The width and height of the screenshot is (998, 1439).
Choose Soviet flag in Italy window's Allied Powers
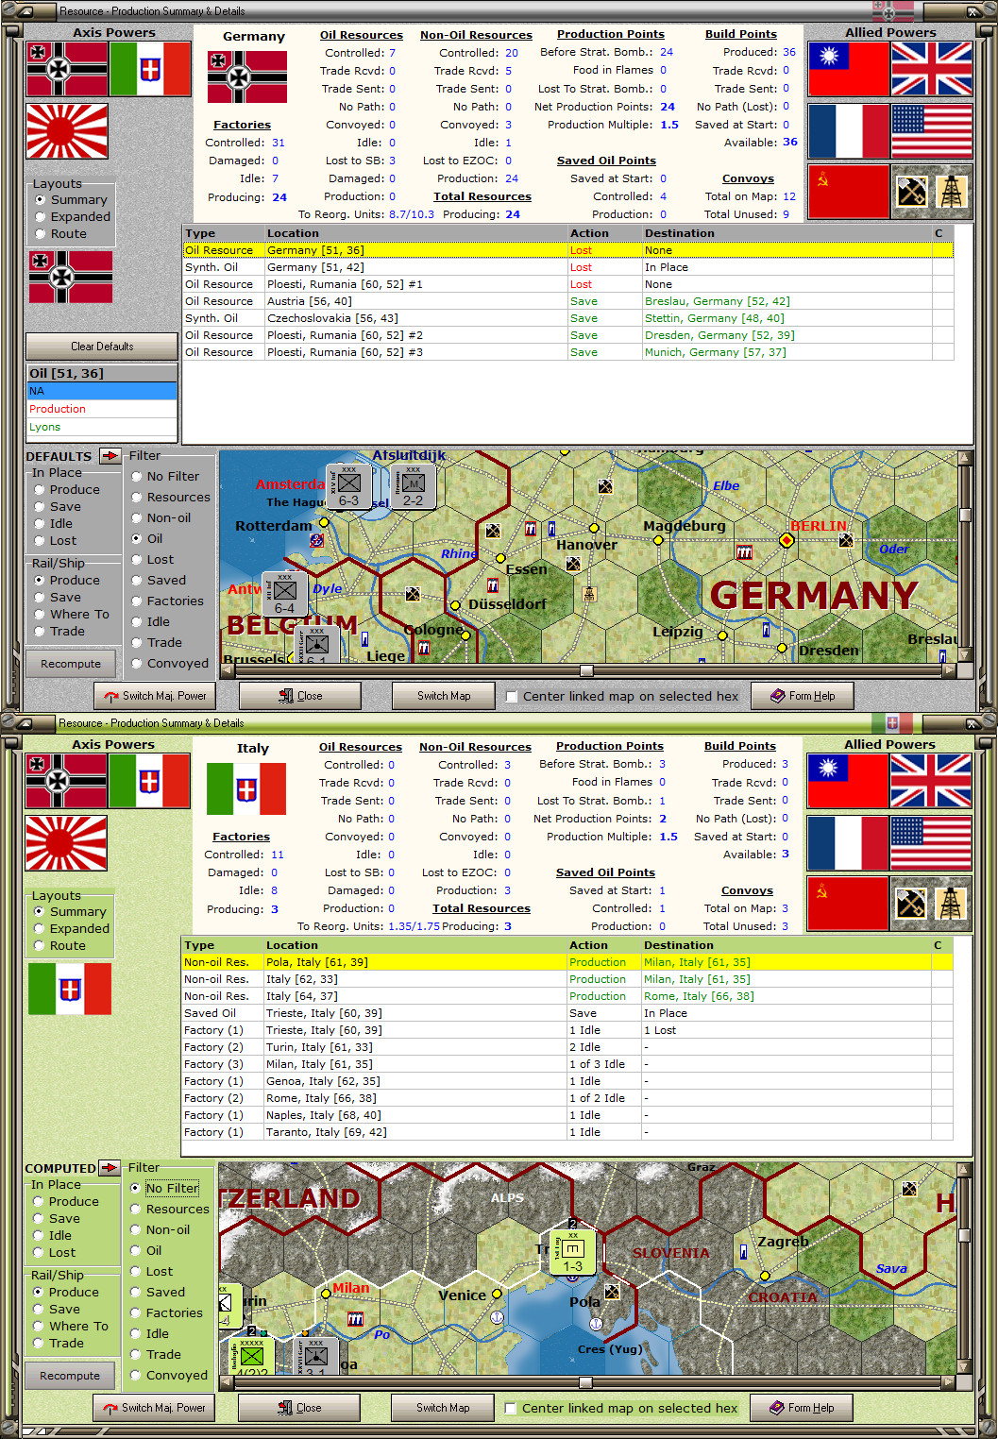pyautogui.click(x=848, y=904)
